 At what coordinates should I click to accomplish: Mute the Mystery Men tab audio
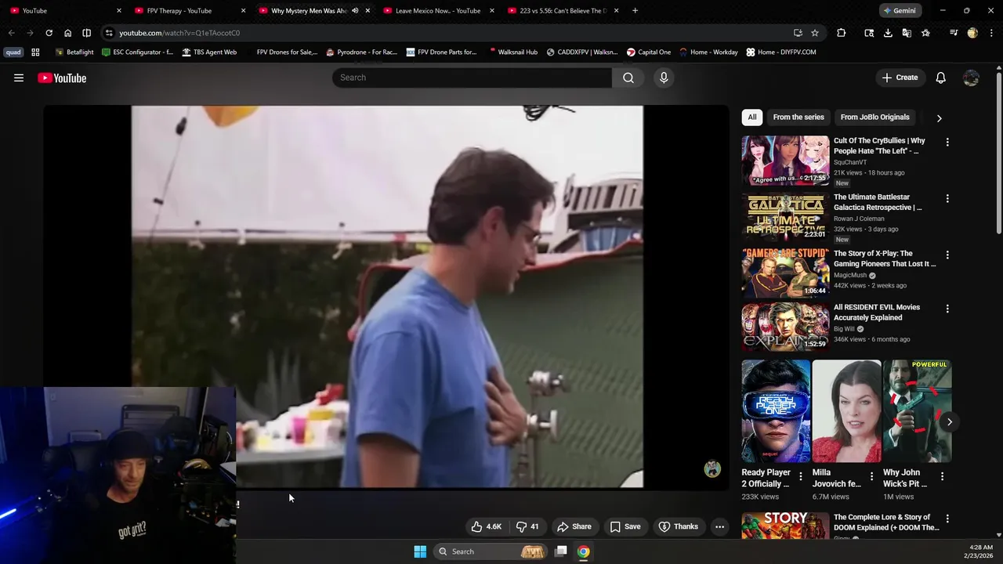point(355,11)
